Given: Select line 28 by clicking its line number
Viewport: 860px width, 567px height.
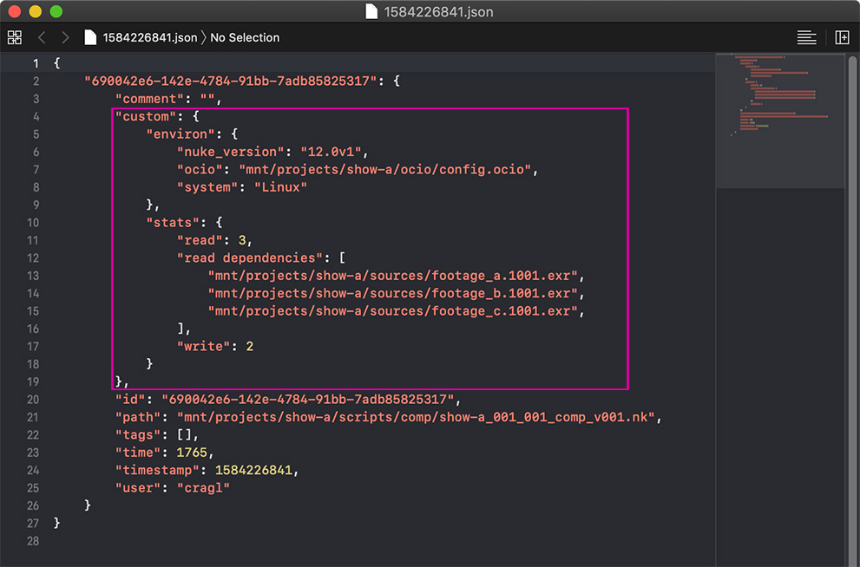Looking at the screenshot, I should tap(33, 539).
